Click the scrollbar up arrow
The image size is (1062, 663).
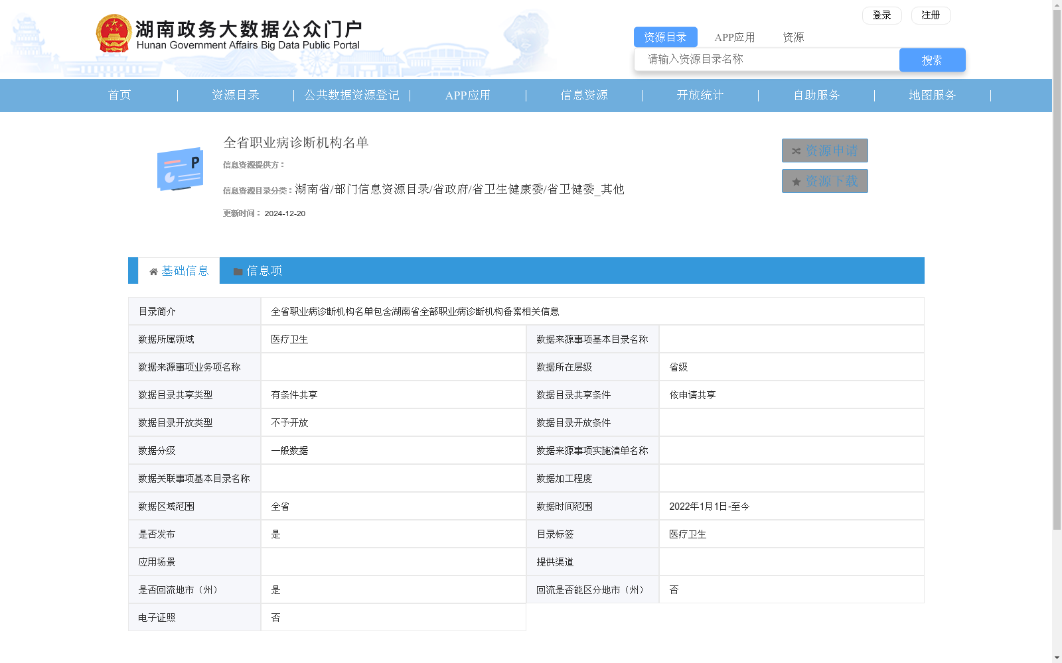[1056, 5]
